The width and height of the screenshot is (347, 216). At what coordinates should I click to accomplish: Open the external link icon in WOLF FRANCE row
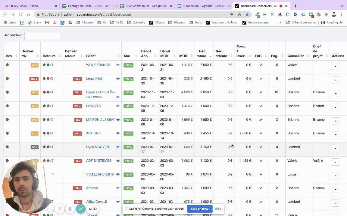(x=52, y=65)
